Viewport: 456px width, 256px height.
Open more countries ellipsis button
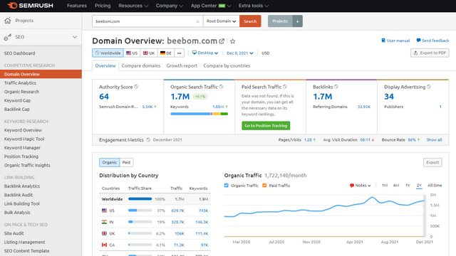pyautogui.click(x=179, y=53)
